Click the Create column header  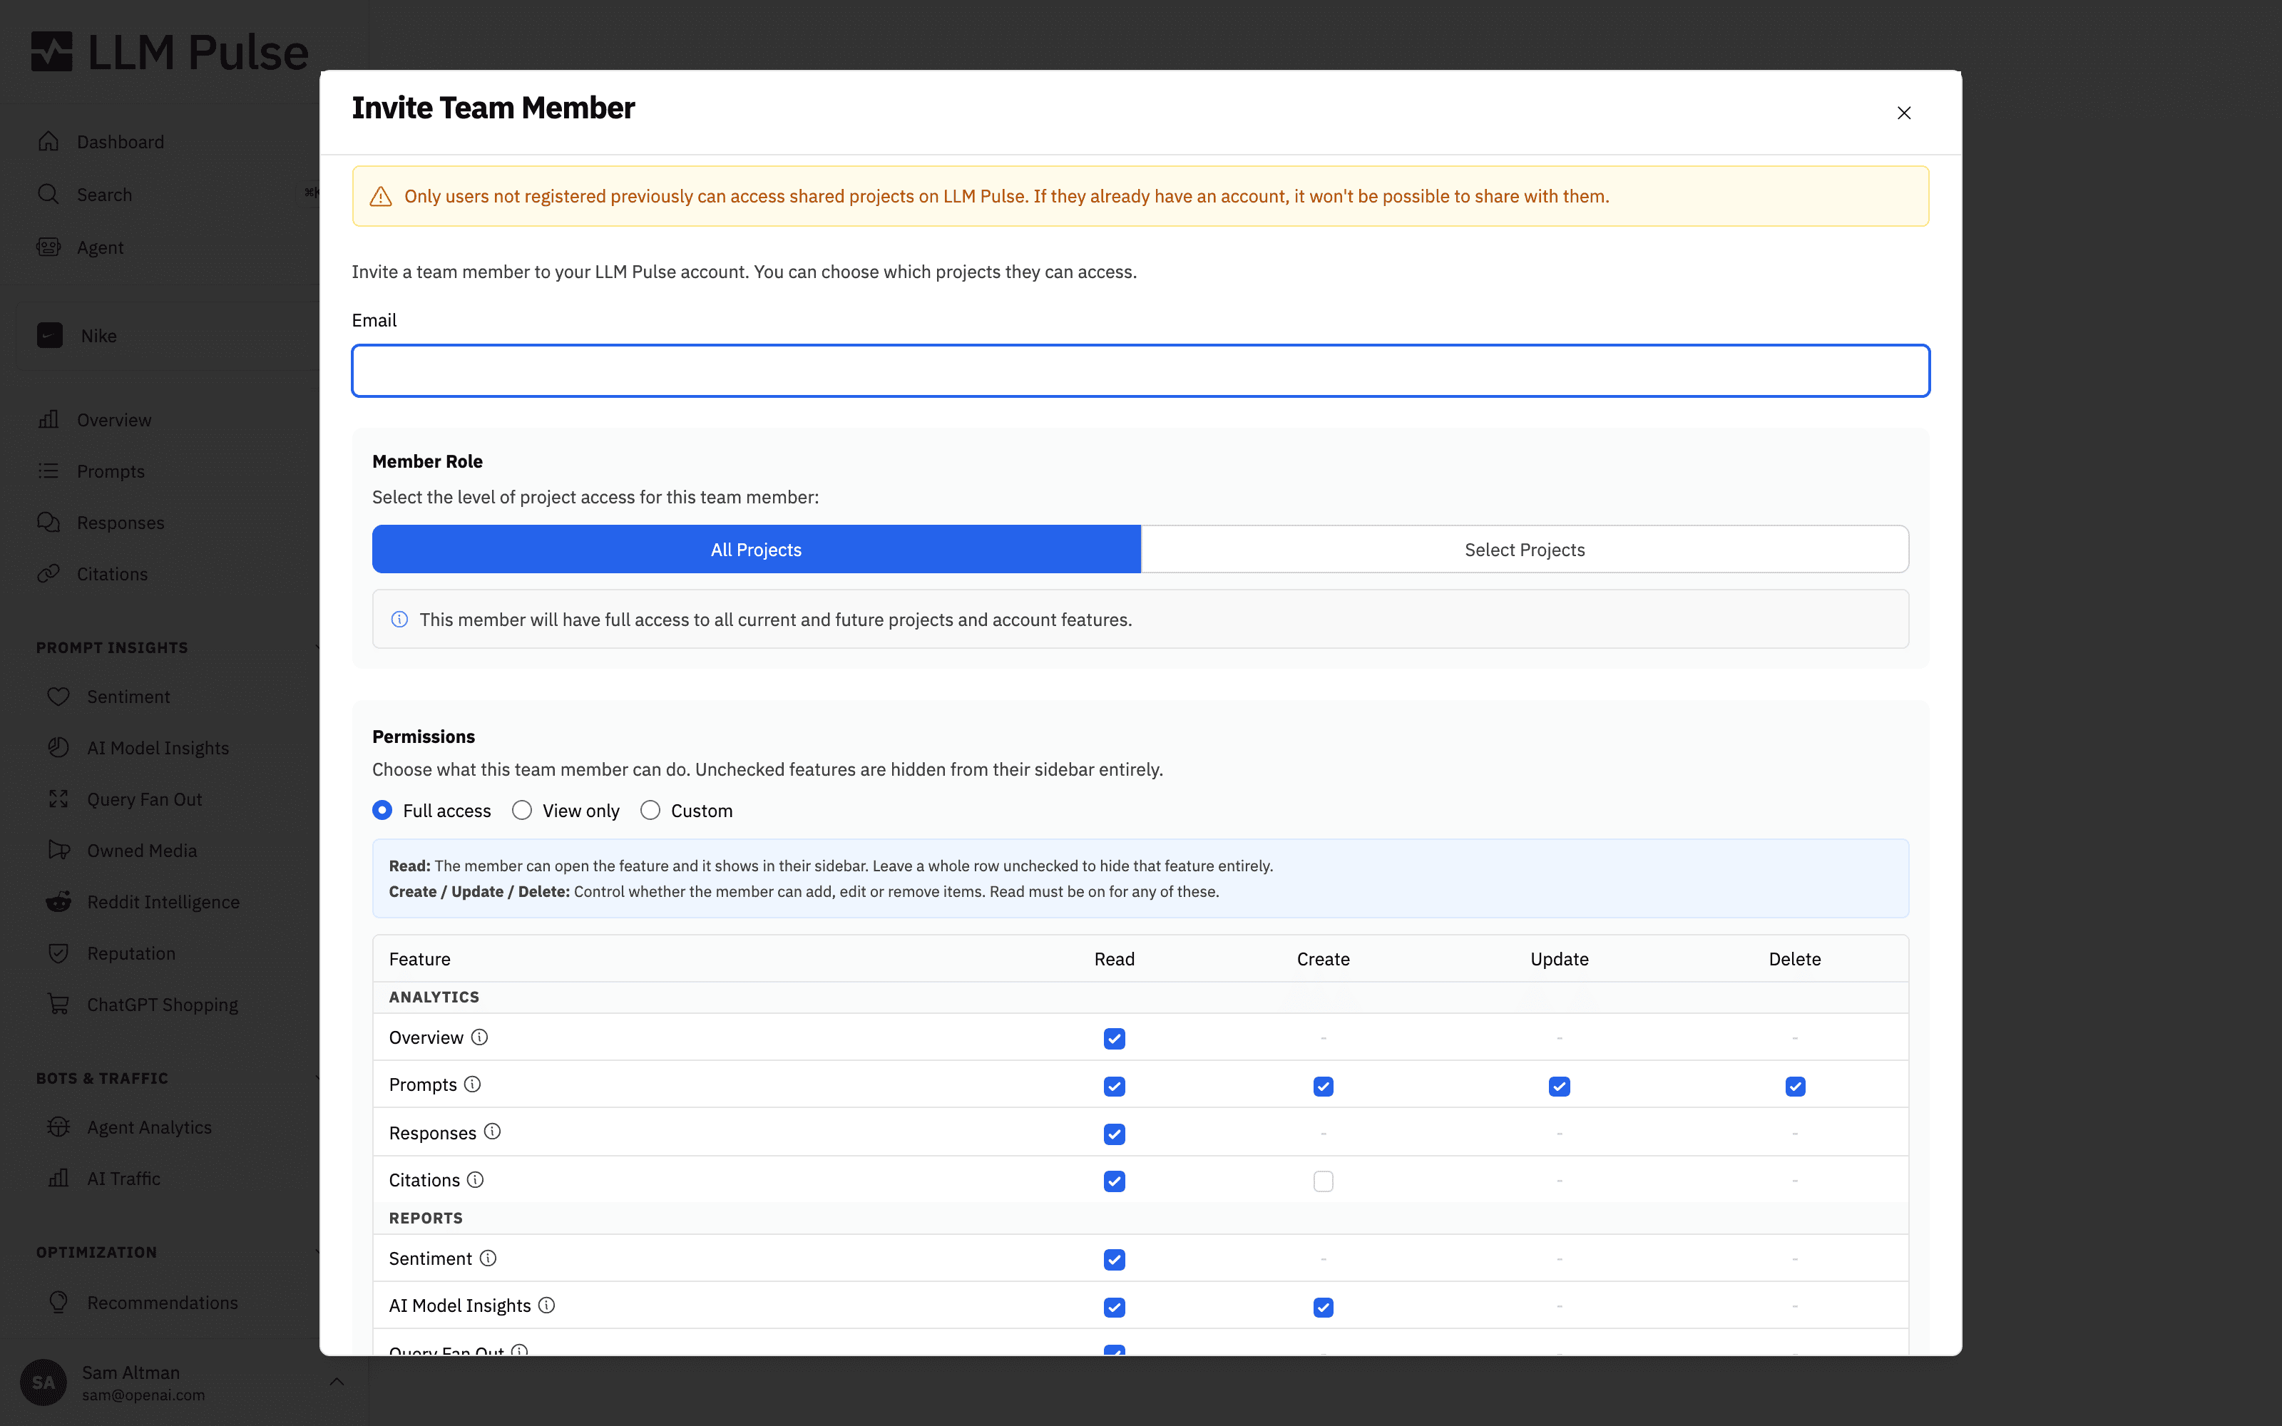click(1323, 958)
